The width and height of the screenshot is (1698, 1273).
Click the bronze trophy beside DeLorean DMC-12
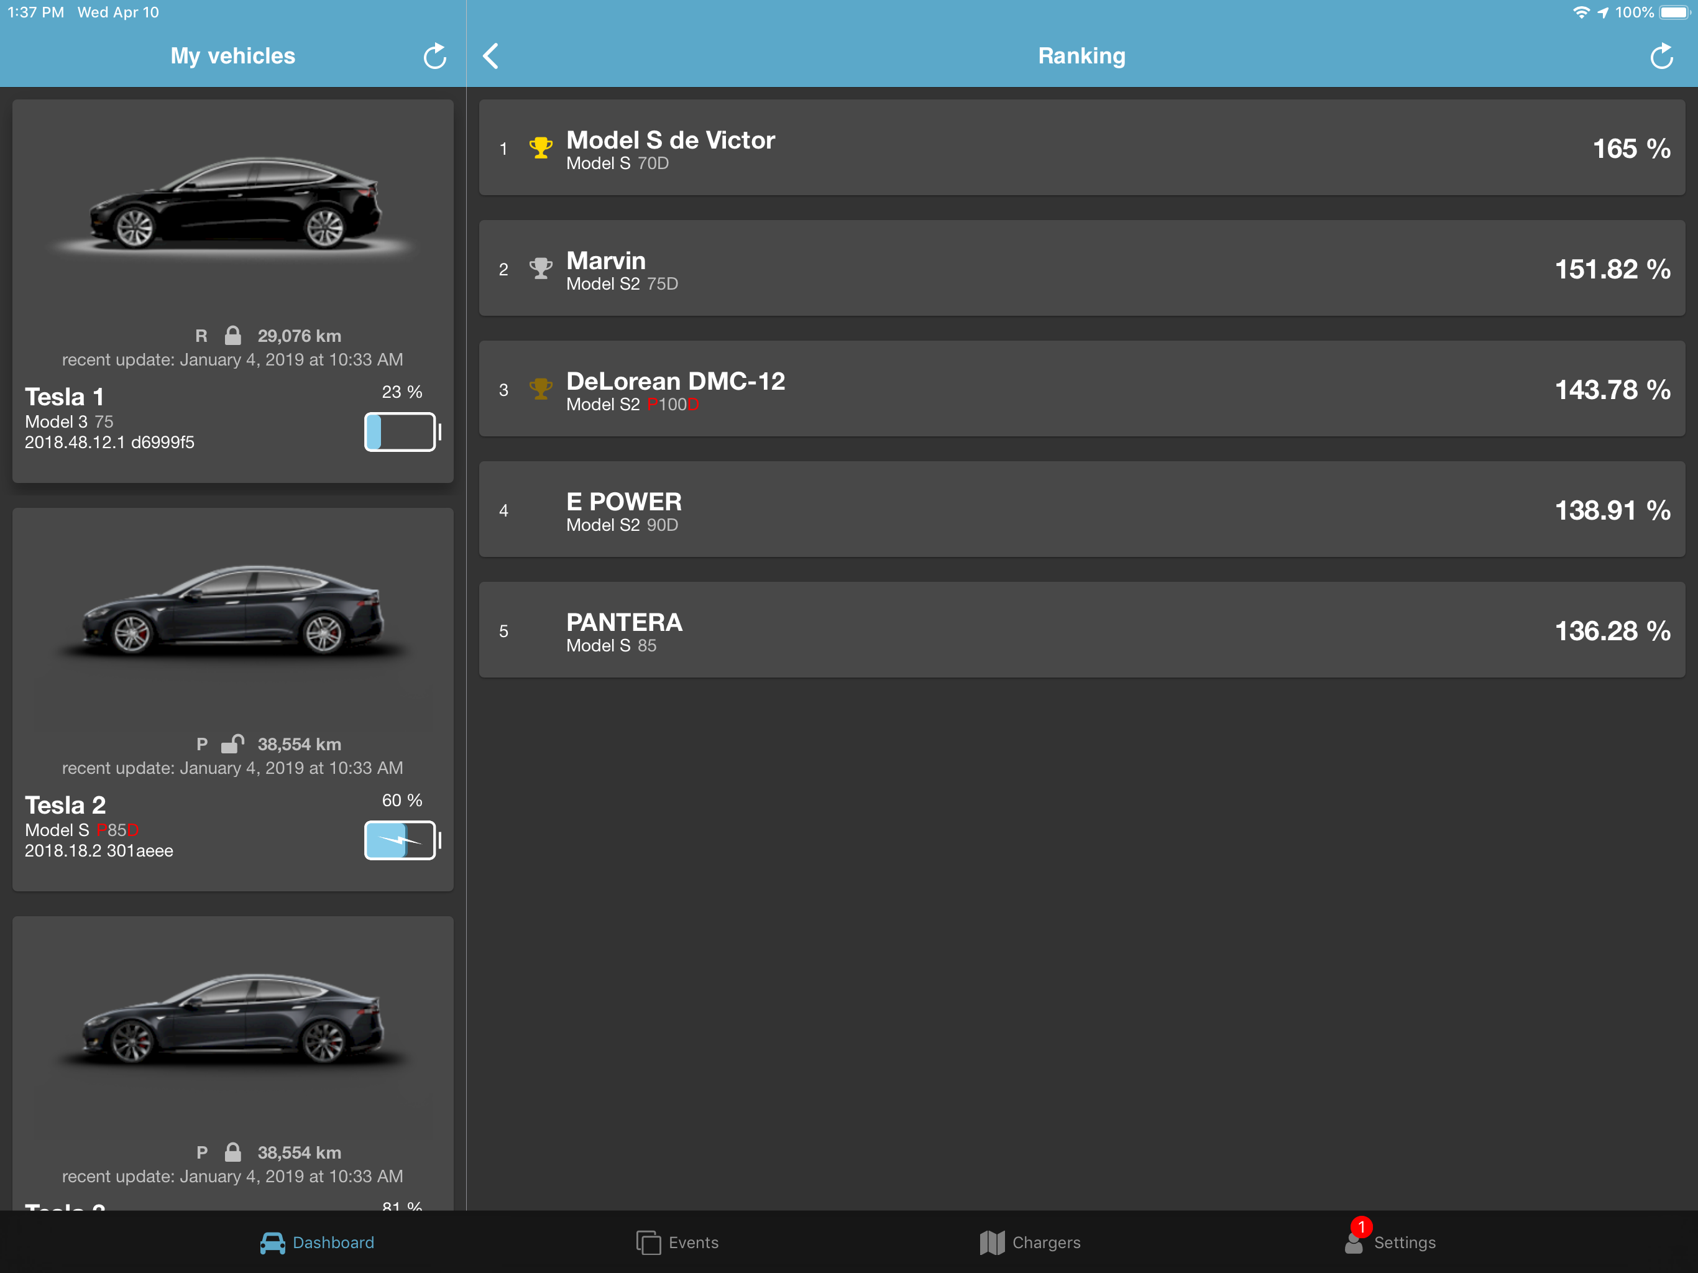click(540, 388)
